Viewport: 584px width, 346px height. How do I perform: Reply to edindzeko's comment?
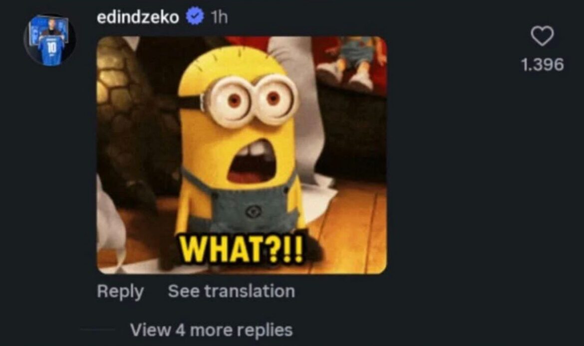point(120,291)
